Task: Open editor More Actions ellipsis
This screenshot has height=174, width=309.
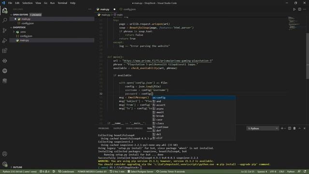Action: pyautogui.click(x=305, y=9)
